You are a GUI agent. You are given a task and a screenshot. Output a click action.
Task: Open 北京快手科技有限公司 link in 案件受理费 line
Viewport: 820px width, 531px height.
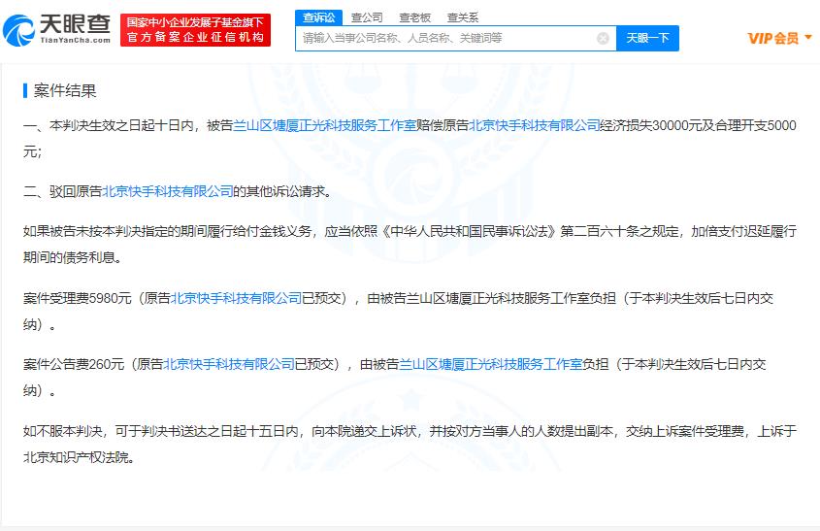click(x=237, y=298)
